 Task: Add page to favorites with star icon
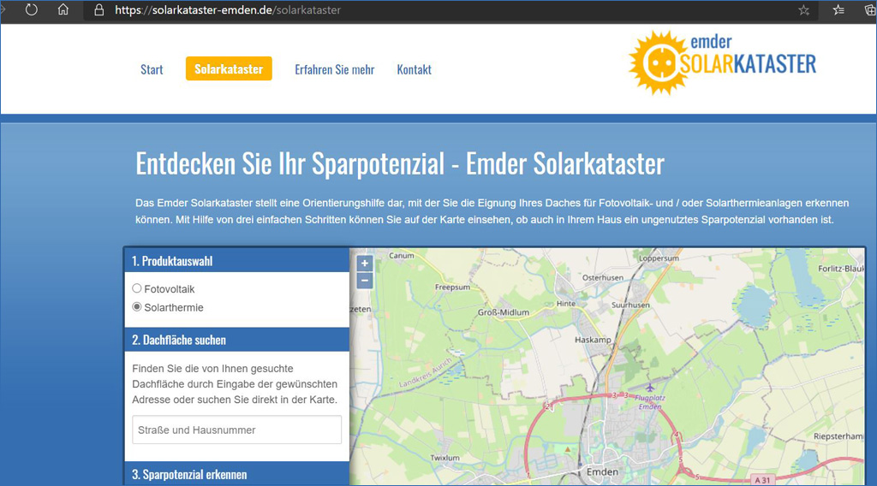point(803,10)
